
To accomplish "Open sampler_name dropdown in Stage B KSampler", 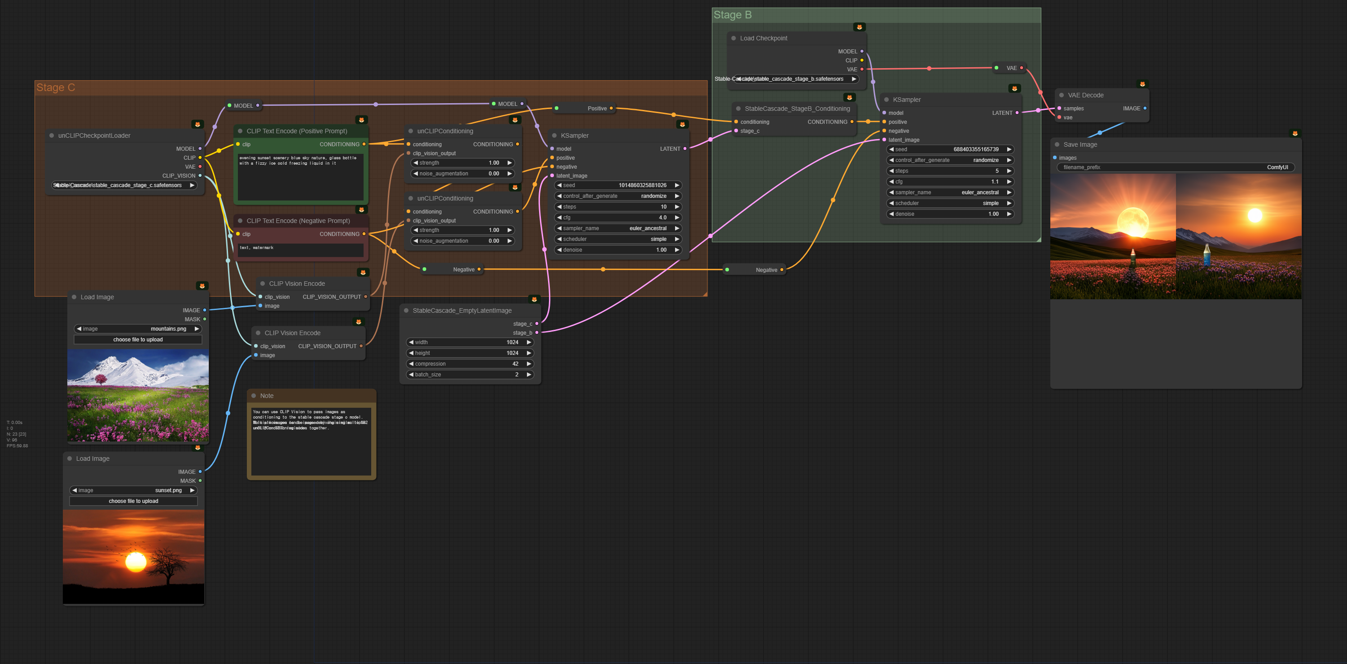I will pos(949,192).
